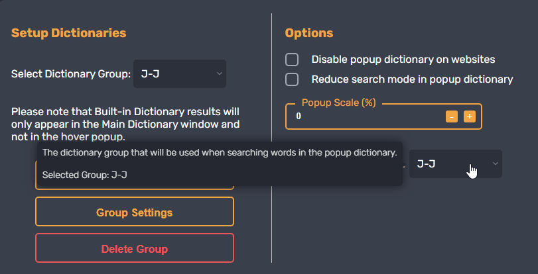Image resolution: width=538 pixels, height=274 pixels.
Task: Open the Select Dictionary Group J-J dropdown
Action: [x=179, y=73]
